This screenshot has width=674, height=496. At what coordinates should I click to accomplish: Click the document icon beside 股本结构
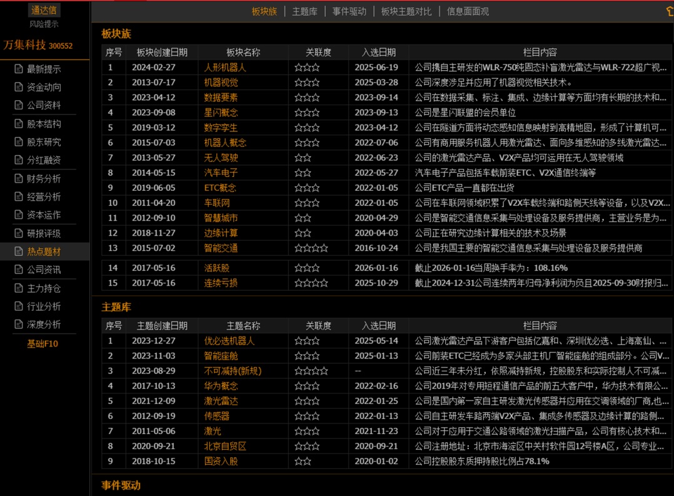point(19,124)
